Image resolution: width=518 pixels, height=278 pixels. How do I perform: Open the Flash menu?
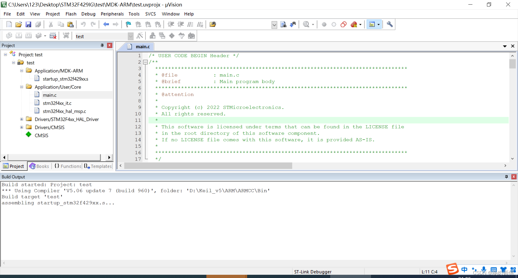(71, 14)
